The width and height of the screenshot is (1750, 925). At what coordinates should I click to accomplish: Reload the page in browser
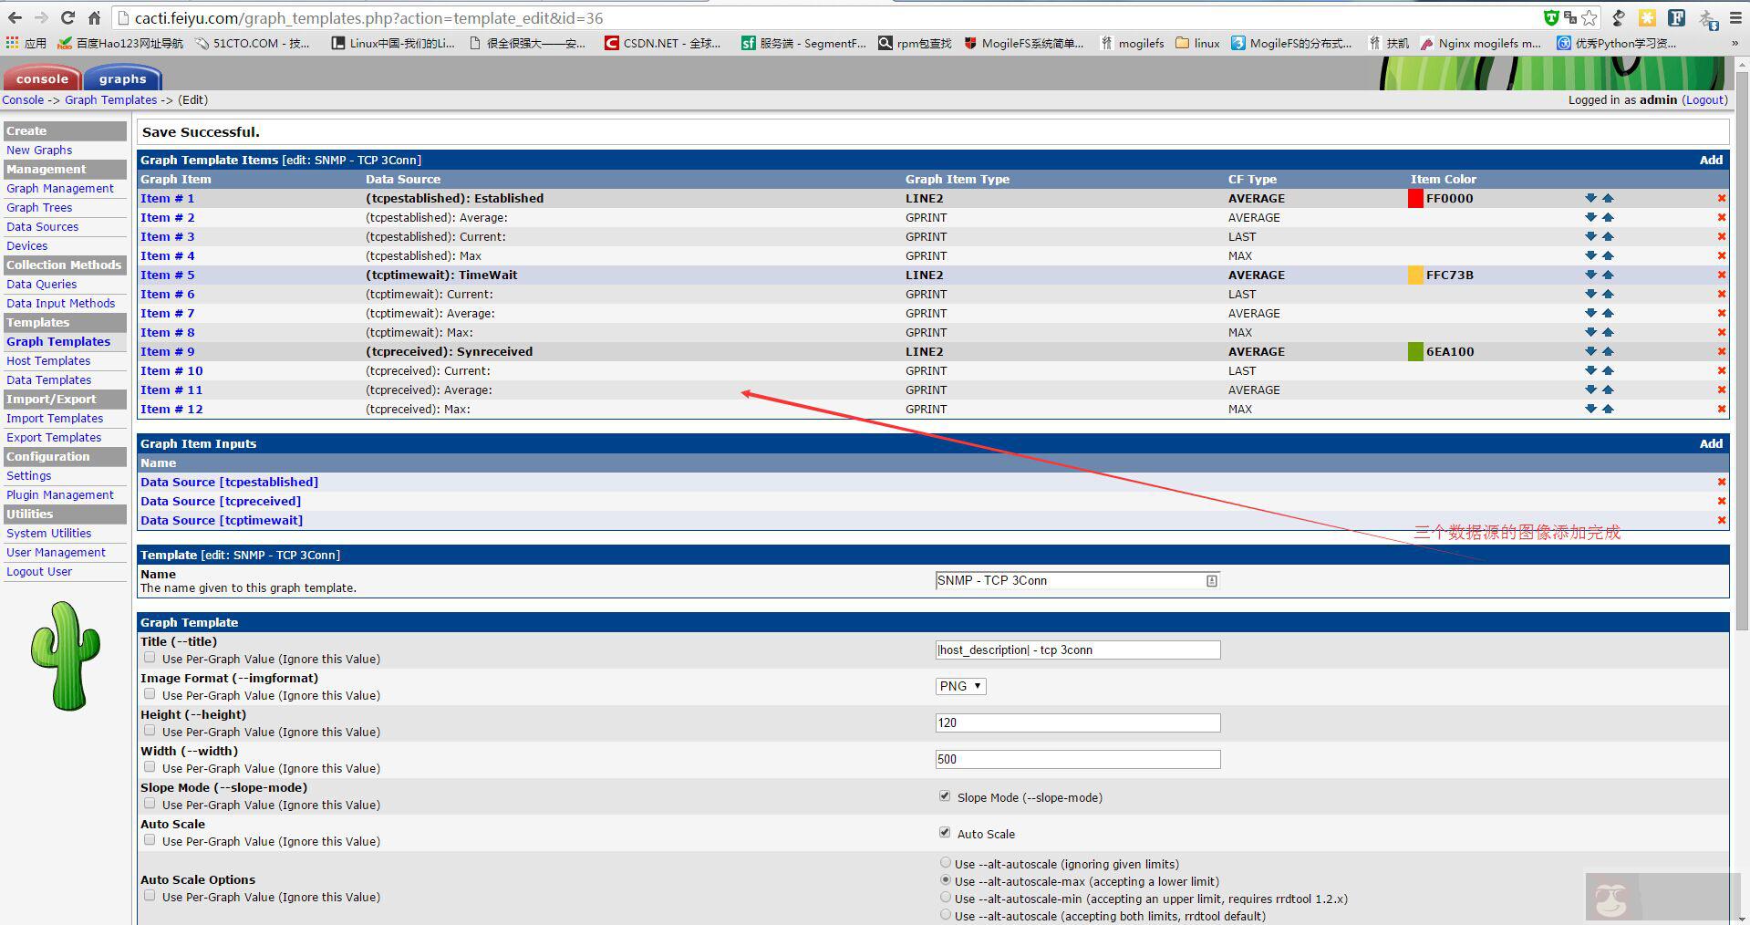pos(67,18)
